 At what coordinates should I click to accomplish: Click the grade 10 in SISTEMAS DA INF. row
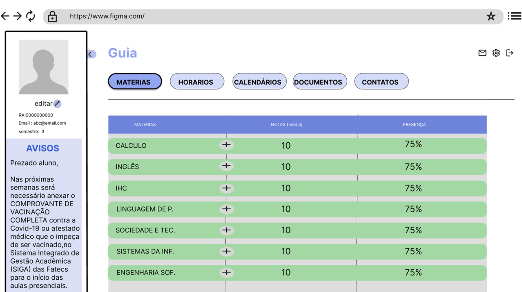pyautogui.click(x=286, y=251)
